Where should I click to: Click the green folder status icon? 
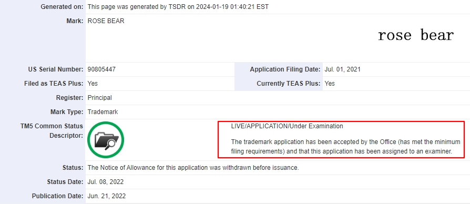[x=106, y=140]
